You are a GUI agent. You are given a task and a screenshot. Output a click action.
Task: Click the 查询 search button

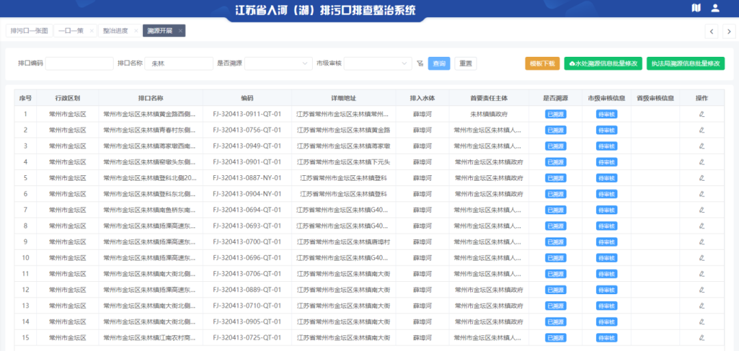(x=439, y=64)
